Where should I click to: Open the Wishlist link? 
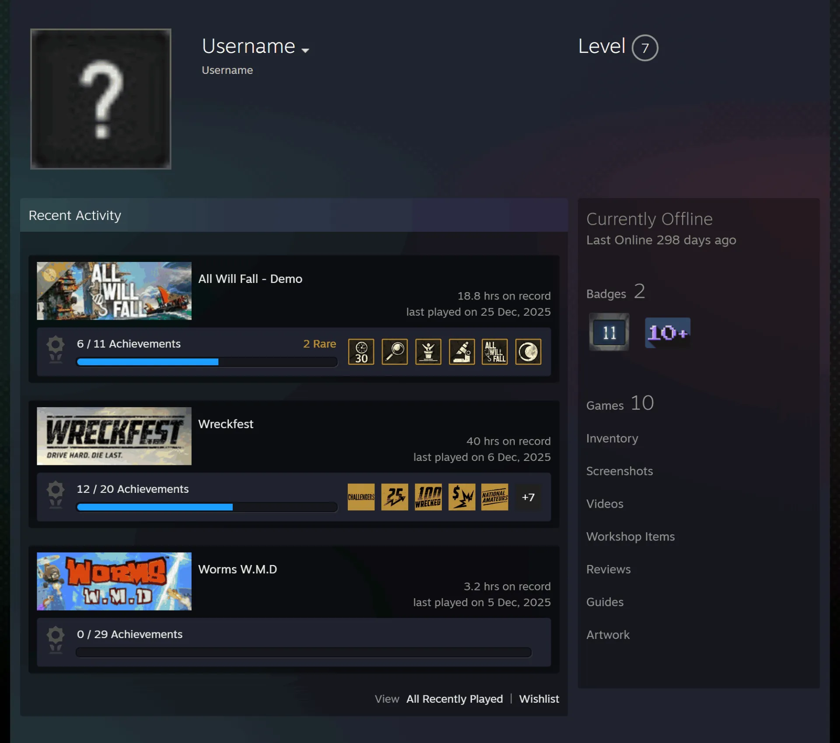(x=539, y=699)
